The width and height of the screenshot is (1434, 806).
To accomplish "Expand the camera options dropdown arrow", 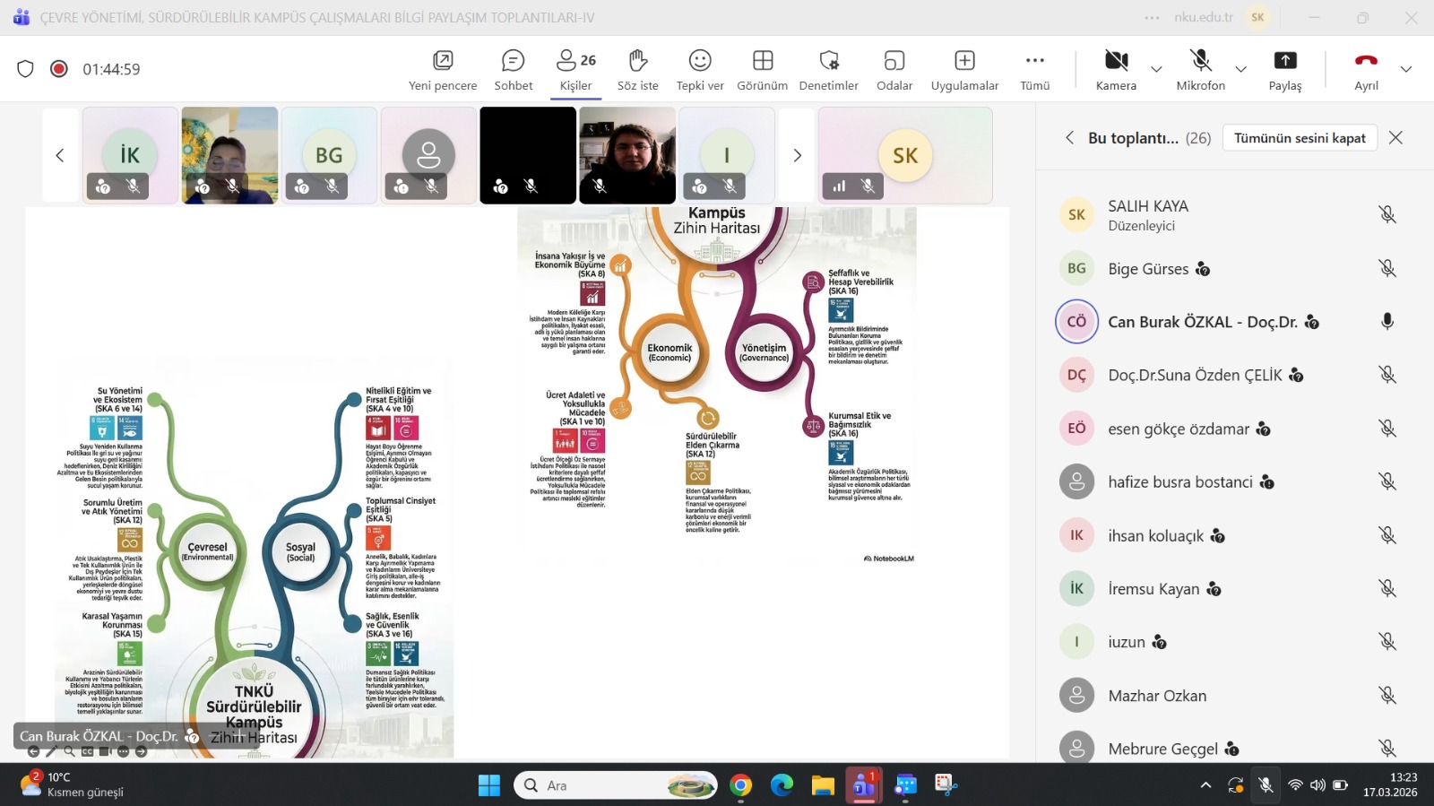I will pyautogui.click(x=1156, y=69).
